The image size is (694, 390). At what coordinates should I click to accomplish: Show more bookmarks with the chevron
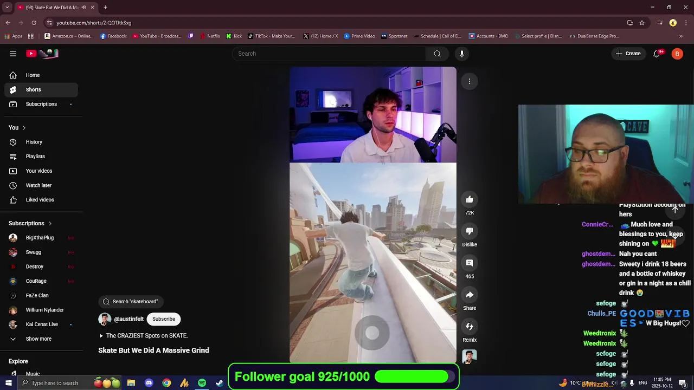pyautogui.click(x=681, y=36)
